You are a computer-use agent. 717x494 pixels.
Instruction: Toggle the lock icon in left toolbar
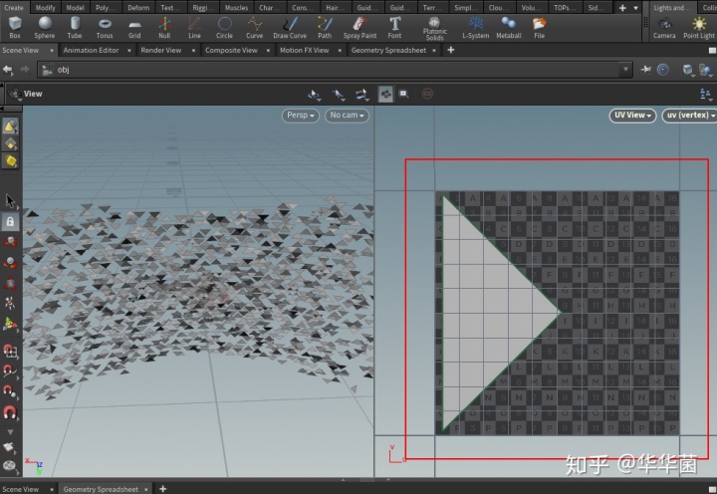pos(10,222)
